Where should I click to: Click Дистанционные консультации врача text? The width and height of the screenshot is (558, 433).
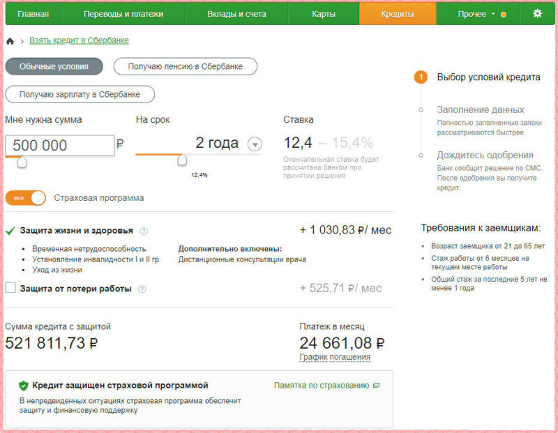pyautogui.click(x=242, y=259)
